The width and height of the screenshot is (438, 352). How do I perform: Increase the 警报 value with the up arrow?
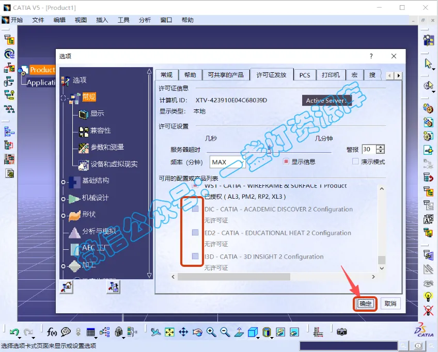click(381, 147)
